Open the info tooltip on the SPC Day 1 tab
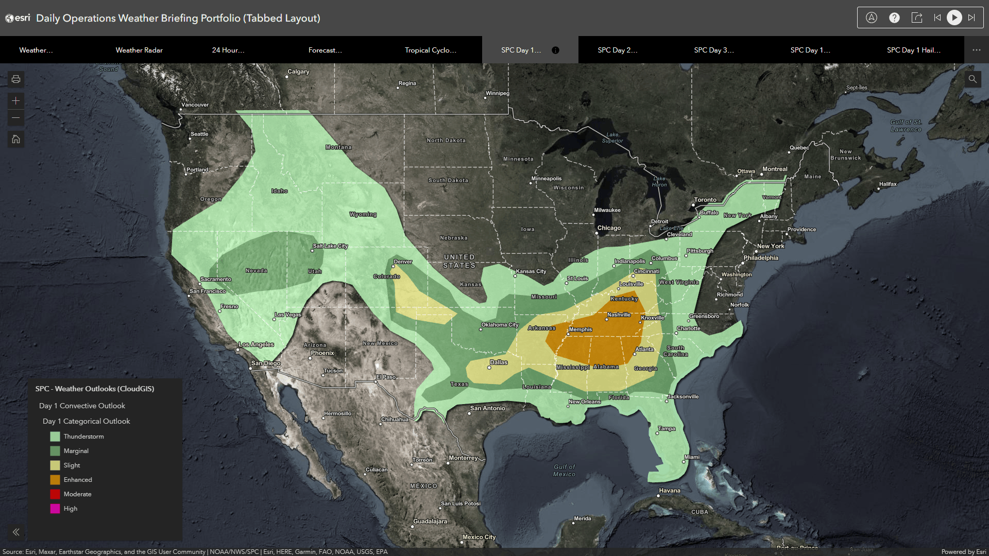This screenshot has height=556, width=989. pos(555,50)
